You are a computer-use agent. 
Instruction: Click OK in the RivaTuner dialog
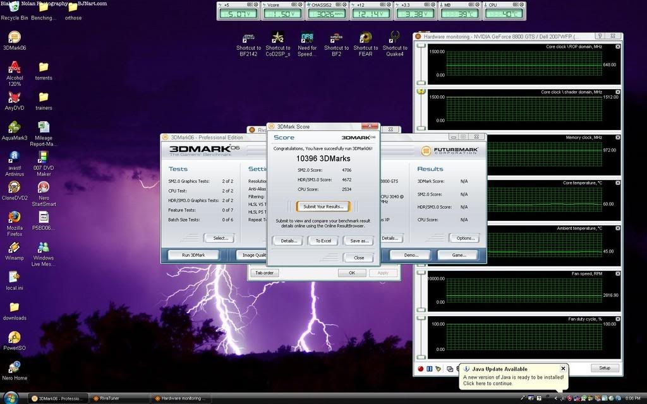tap(351, 273)
